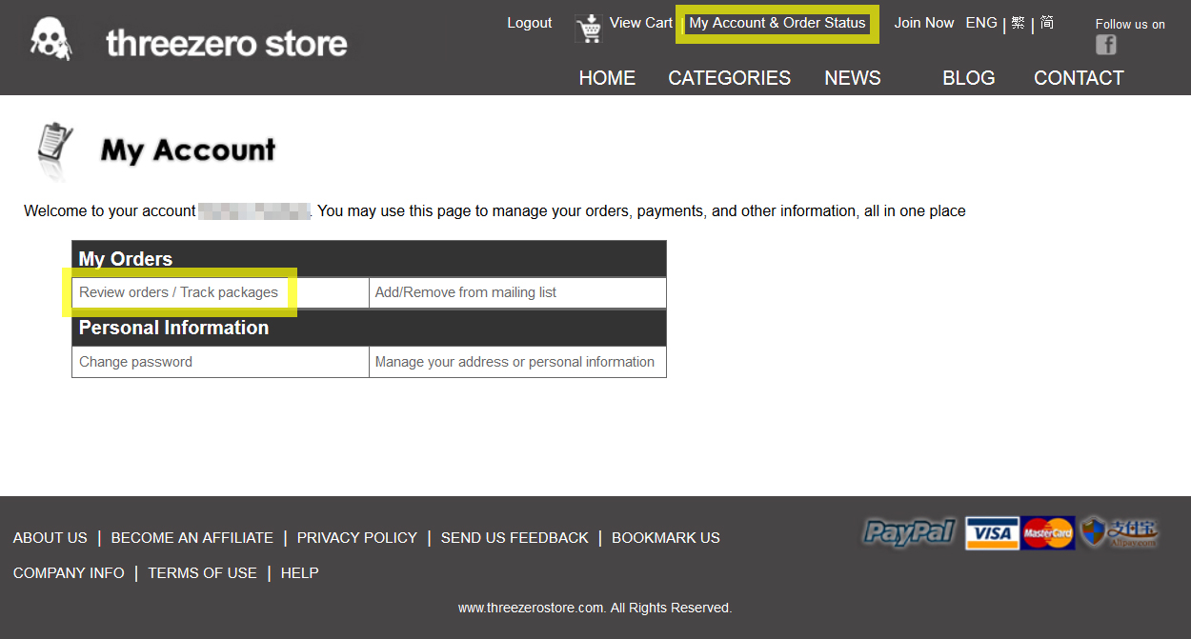The width and height of the screenshot is (1191, 639).
Task: Click the Follow us on text
Action: pyautogui.click(x=1130, y=25)
